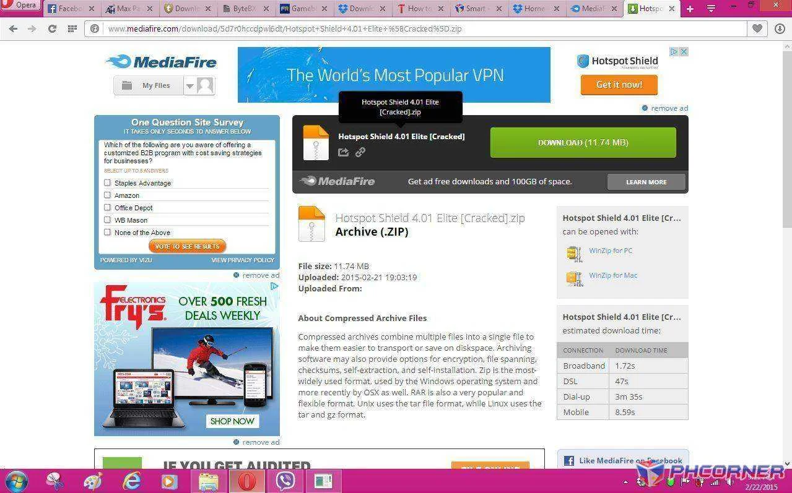Image resolution: width=792 pixels, height=493 pixels.
Task: Check the WB Mason option
Action: 107,220
